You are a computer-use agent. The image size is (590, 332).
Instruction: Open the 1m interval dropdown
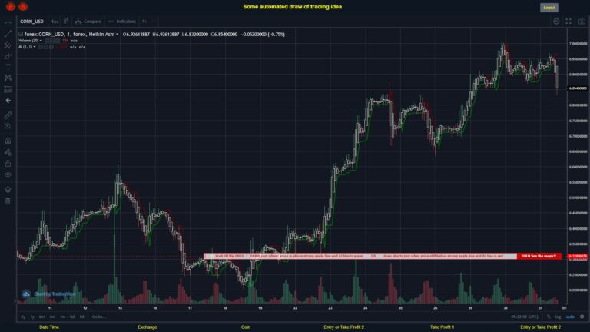click(55, 22)
